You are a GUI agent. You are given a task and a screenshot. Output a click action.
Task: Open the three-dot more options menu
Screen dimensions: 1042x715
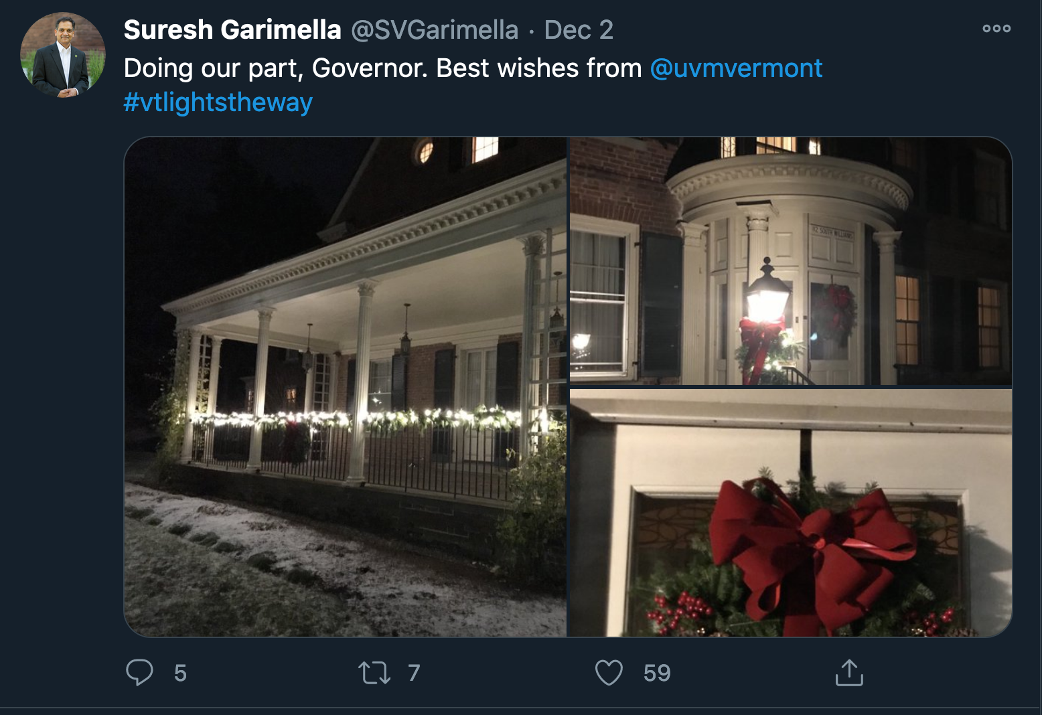[996, 28]
